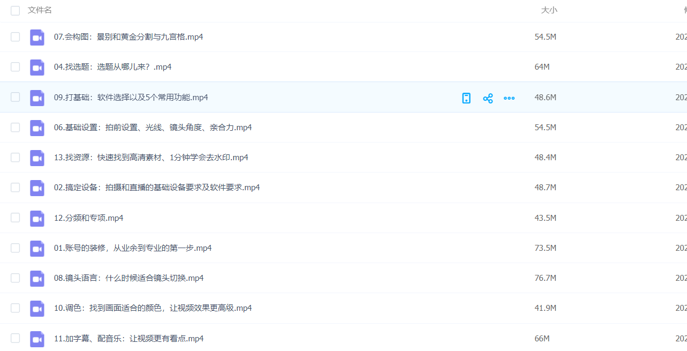Viewport: 687px width, 351px height.
Task: Open more options for 09.打基础 file
Action: pyautogui.click(x=509, y=98)
